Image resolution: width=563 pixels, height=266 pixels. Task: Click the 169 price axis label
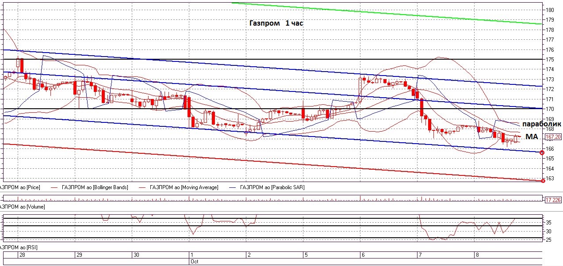(x=550, y=119)
